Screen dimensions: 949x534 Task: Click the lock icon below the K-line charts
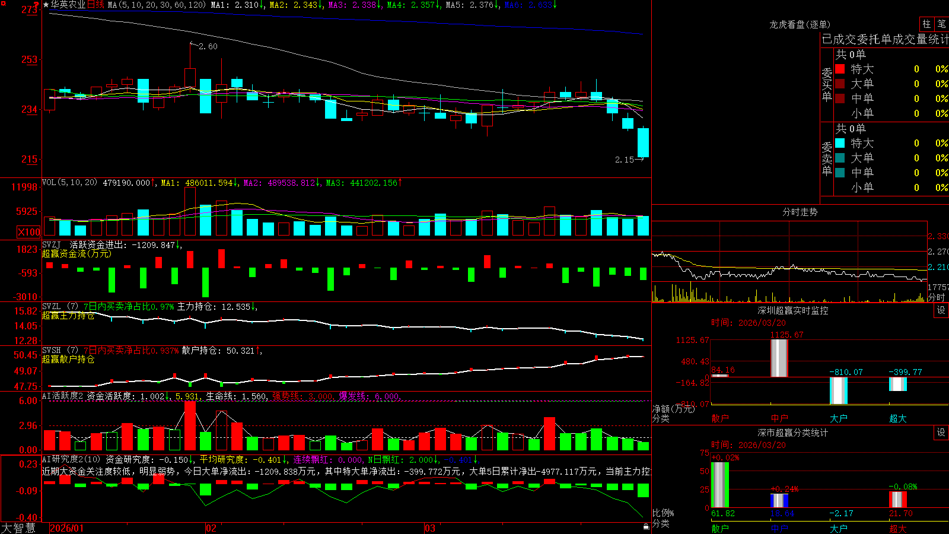pyautogui.click(x=646, y=526)
